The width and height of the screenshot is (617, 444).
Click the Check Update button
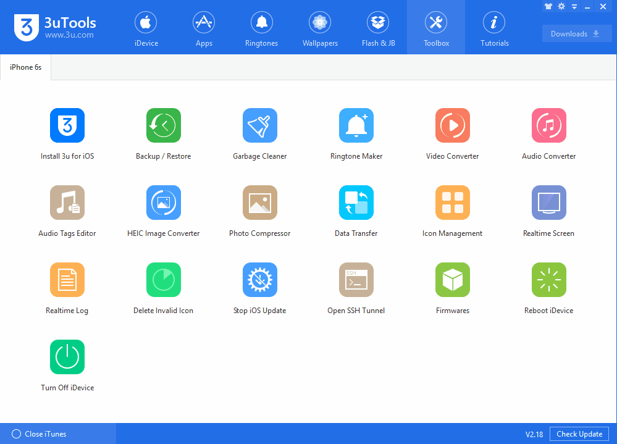click(x=579, y=434)
